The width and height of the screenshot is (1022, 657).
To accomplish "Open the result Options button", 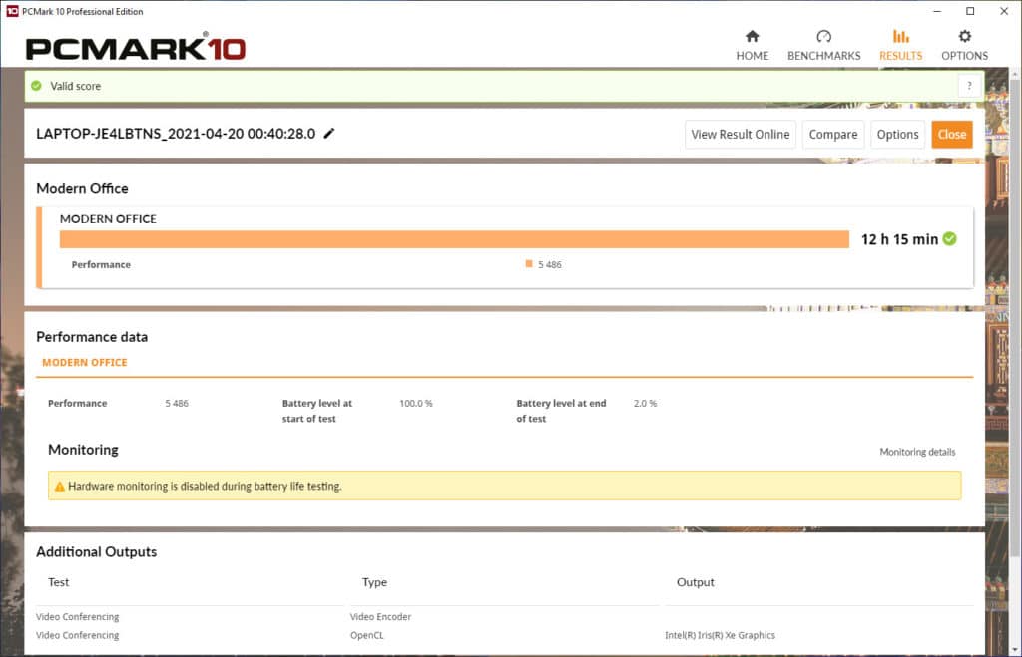I will [897, 135].
